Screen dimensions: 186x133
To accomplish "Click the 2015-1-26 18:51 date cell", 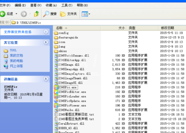I will point(172,114).
